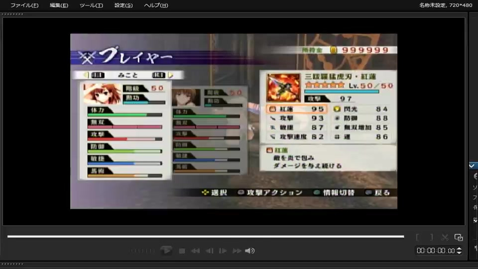Click the mode toggle left of play button
This screenshot has width=478, height=269.
click(x=143, y=251)
